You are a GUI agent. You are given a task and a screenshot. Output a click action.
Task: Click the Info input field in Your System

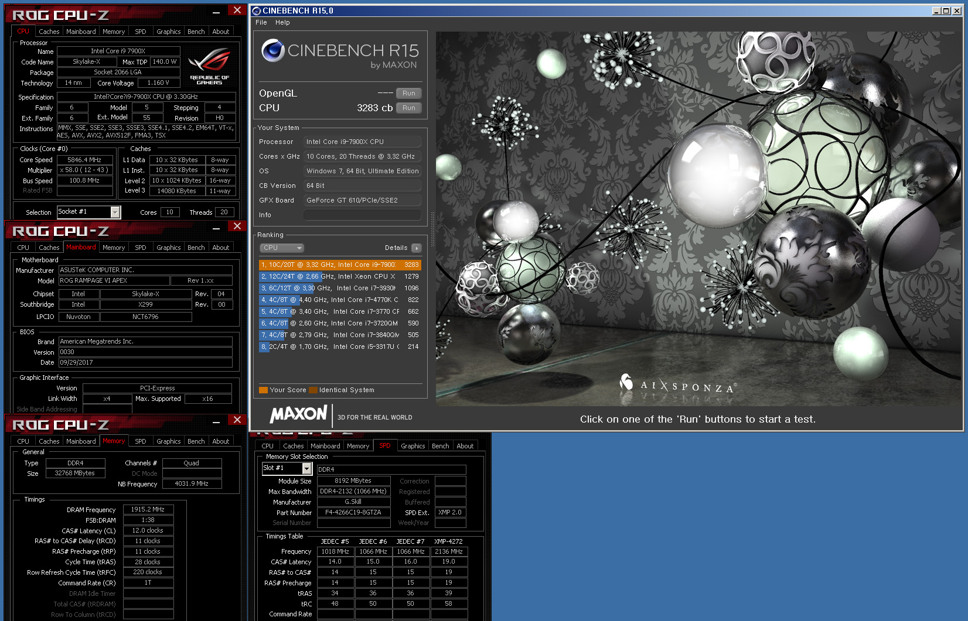tap(362, 215)
